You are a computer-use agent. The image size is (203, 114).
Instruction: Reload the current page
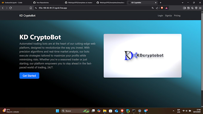click(11, 8)
